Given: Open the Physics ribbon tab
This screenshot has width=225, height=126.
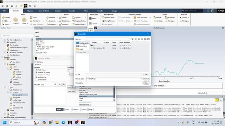Looking at the screenshot, I should 30,11.
